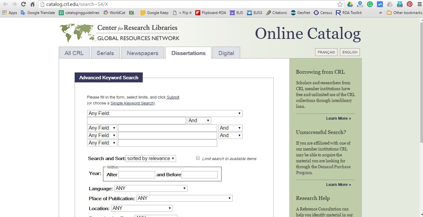The height and width of the screenshot is (217, 423).
Task: Click the blue 'a' pin extension icon
Action: coord(360,4)
